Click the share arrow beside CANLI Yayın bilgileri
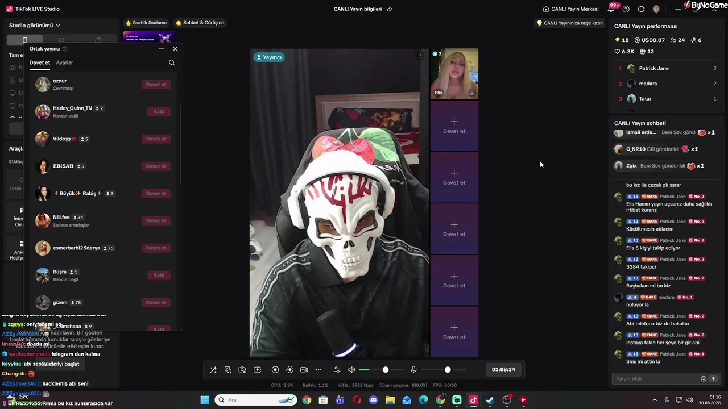This screenshot has width=728, height=409. [390, 9]
